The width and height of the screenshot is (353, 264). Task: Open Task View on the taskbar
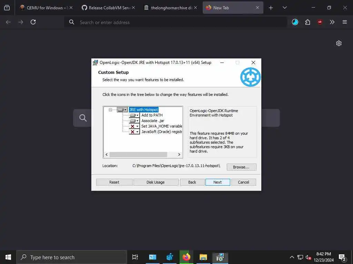(135, 257)
